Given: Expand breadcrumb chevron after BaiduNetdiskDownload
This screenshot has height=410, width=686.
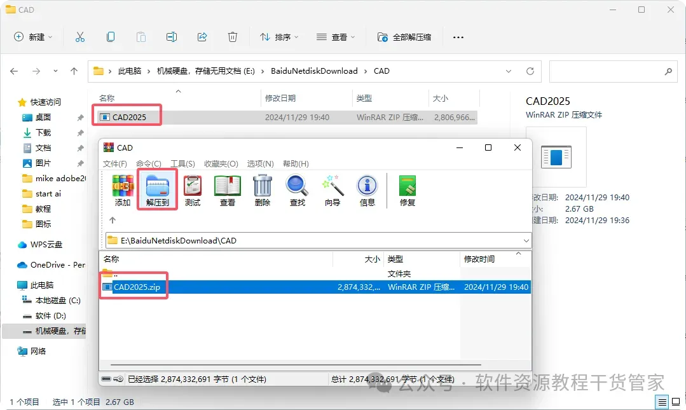Looking at the screenshot, I should point(366,71).
